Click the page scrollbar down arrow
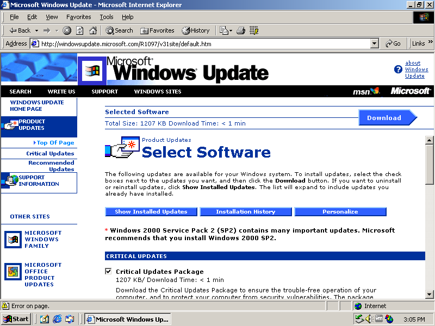This screenshot has height=326, width=435. click(x=429, y=294)
